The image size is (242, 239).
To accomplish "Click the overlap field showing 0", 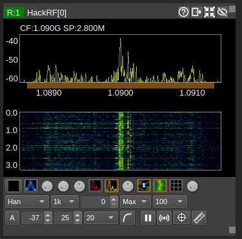I will 95,202.
